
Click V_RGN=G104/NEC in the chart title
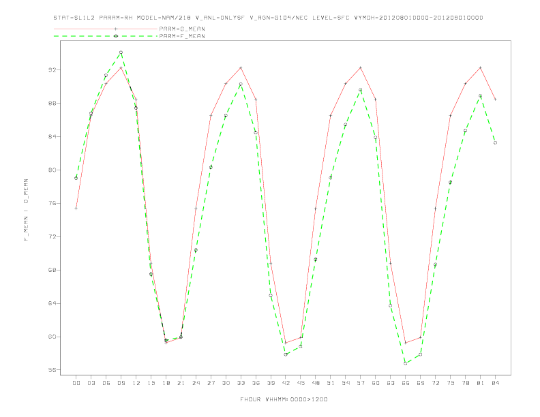(278, 18)
